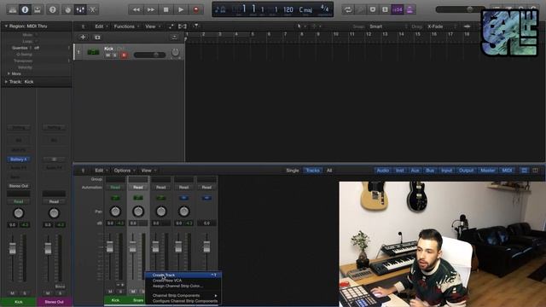This screenshot has height=307, width=546.
Task: Toggle the Automation view icon in Tracks menu bar
Action: (171, 26)
